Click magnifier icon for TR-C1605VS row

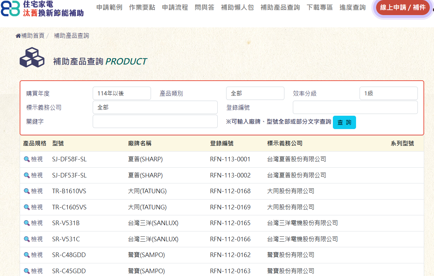tap(27, 207)
